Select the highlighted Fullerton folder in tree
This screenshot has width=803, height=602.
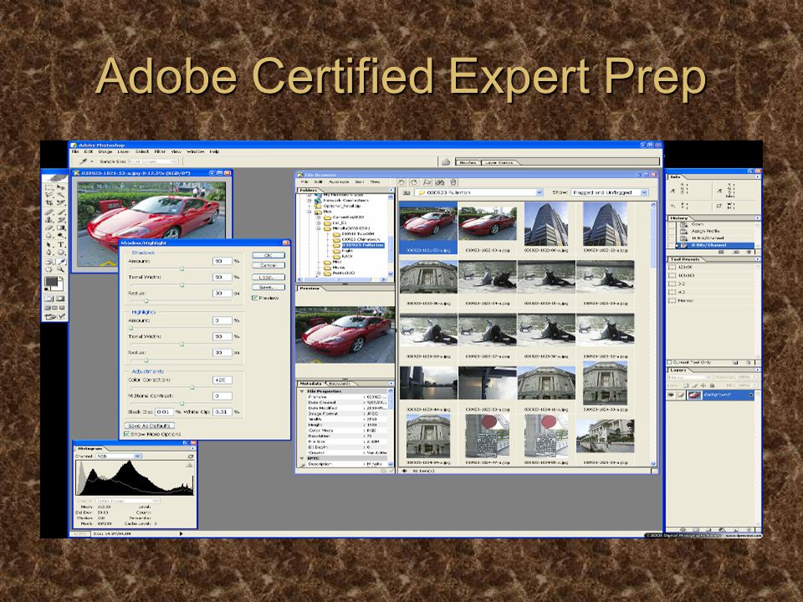[362, 245]
